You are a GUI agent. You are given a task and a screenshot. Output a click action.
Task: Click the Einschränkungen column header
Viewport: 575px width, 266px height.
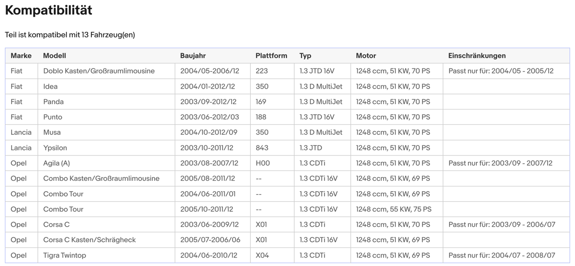477,56
